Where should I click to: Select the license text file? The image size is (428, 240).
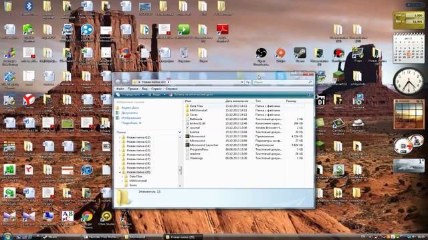[195, 132]
